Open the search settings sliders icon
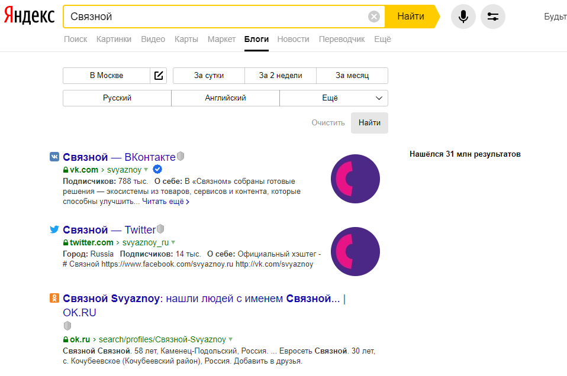This screenshot has width=567, height=376. [x=493, y=16]
